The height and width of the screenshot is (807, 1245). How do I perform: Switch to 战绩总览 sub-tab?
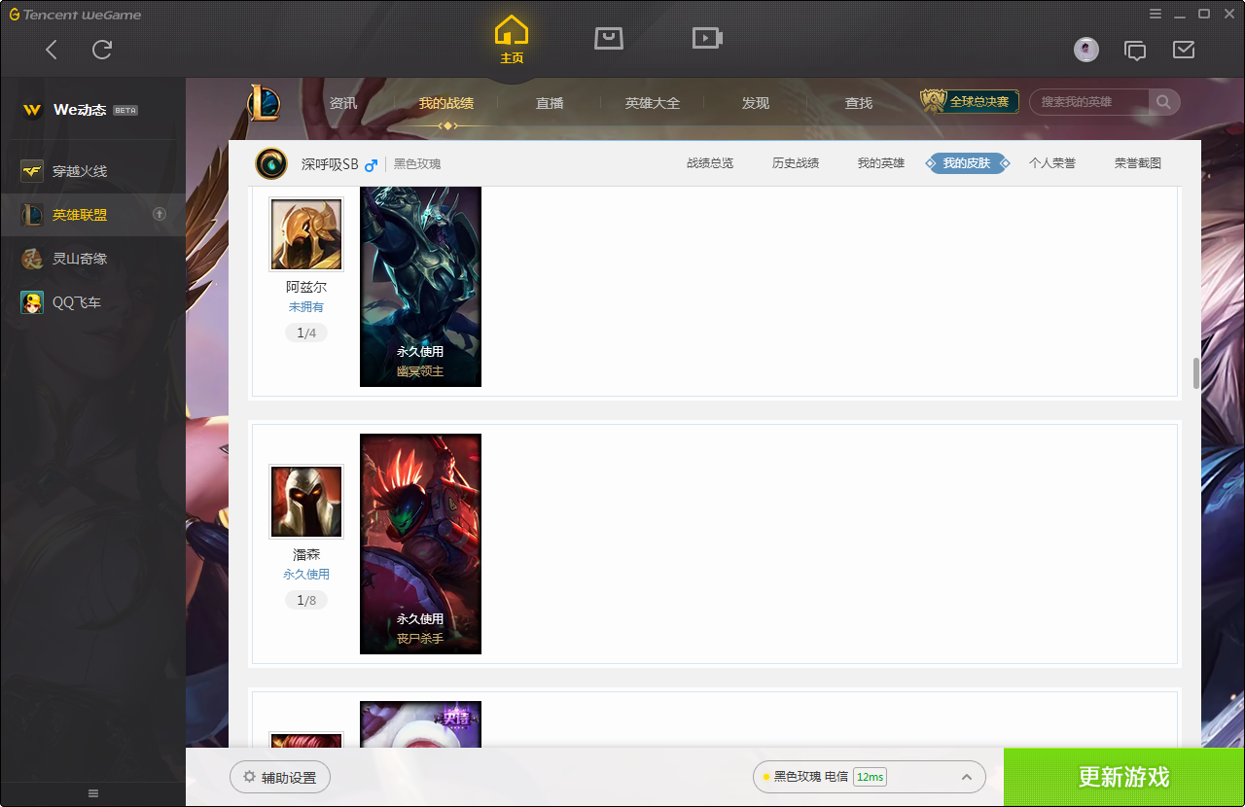click(x=710, y=163)
